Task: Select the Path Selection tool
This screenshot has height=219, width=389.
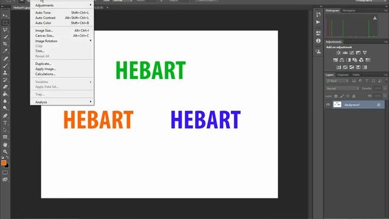Action: pos(5,130)
